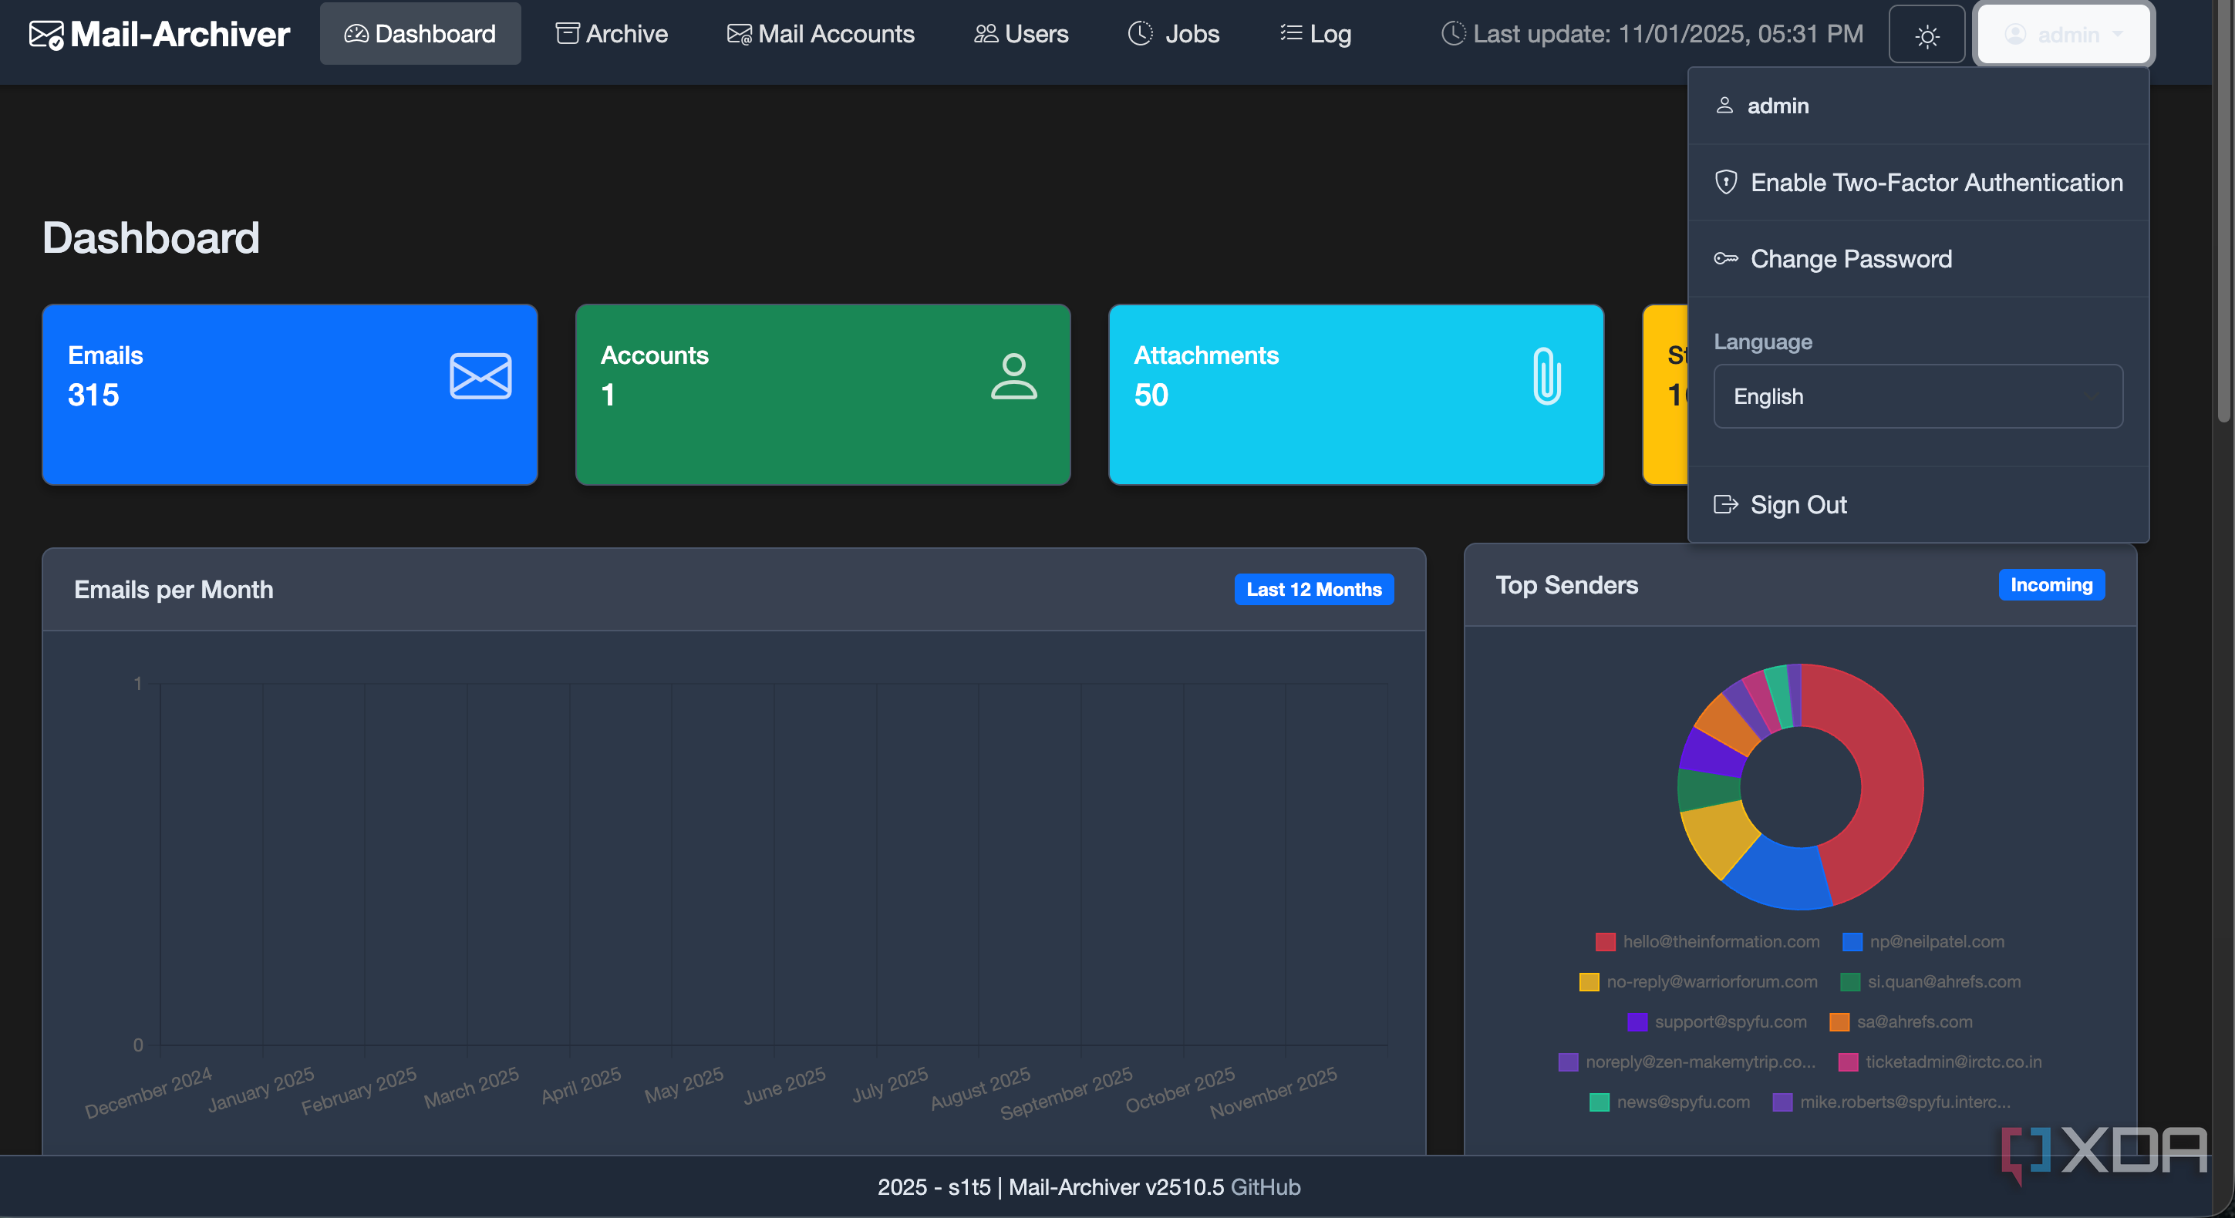
Task: Open the Users page
Action: (1021, 34)
